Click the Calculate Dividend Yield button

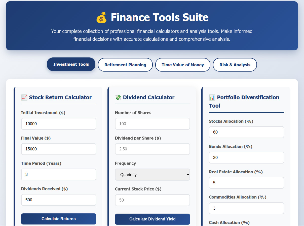pos(153,219)
